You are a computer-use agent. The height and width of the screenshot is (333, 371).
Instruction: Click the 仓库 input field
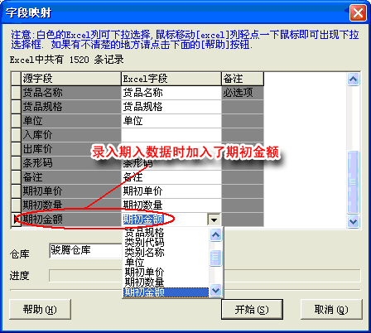click(85, 251)
